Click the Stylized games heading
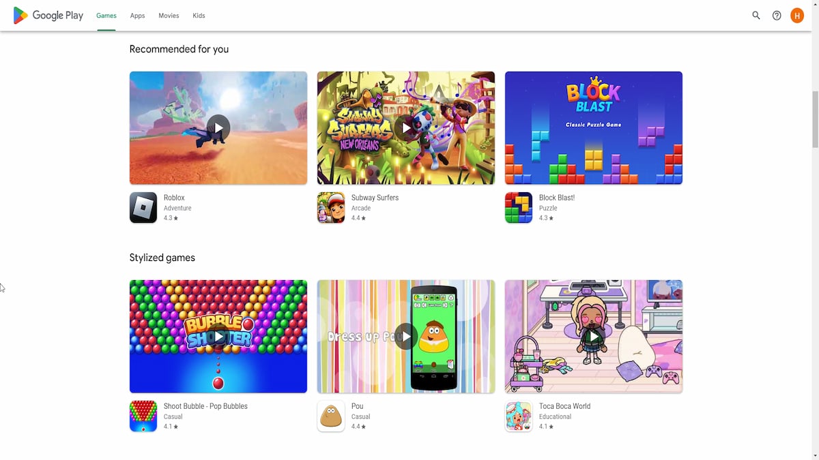Image resolution: width=819 pixels, height=460 pixels. point(162,258)
